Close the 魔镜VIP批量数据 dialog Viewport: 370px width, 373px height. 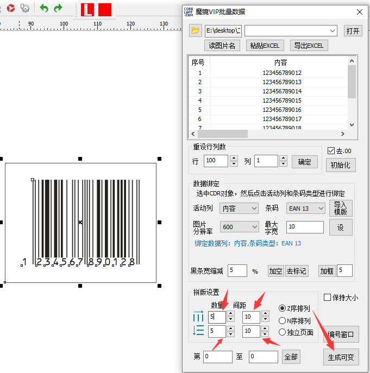click(360, 12)
